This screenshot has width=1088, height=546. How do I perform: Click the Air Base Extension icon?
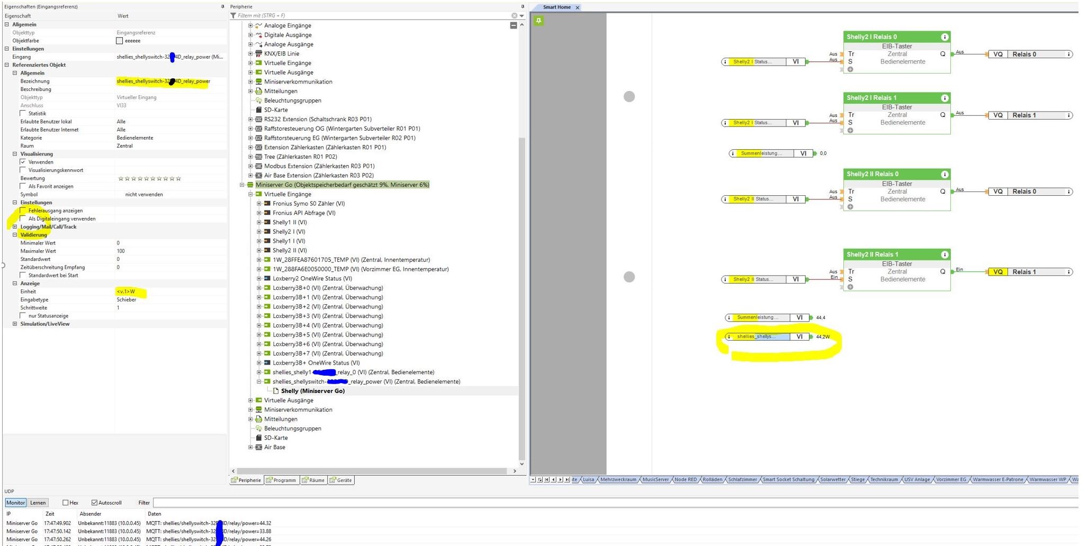click(x=258, y=176)
